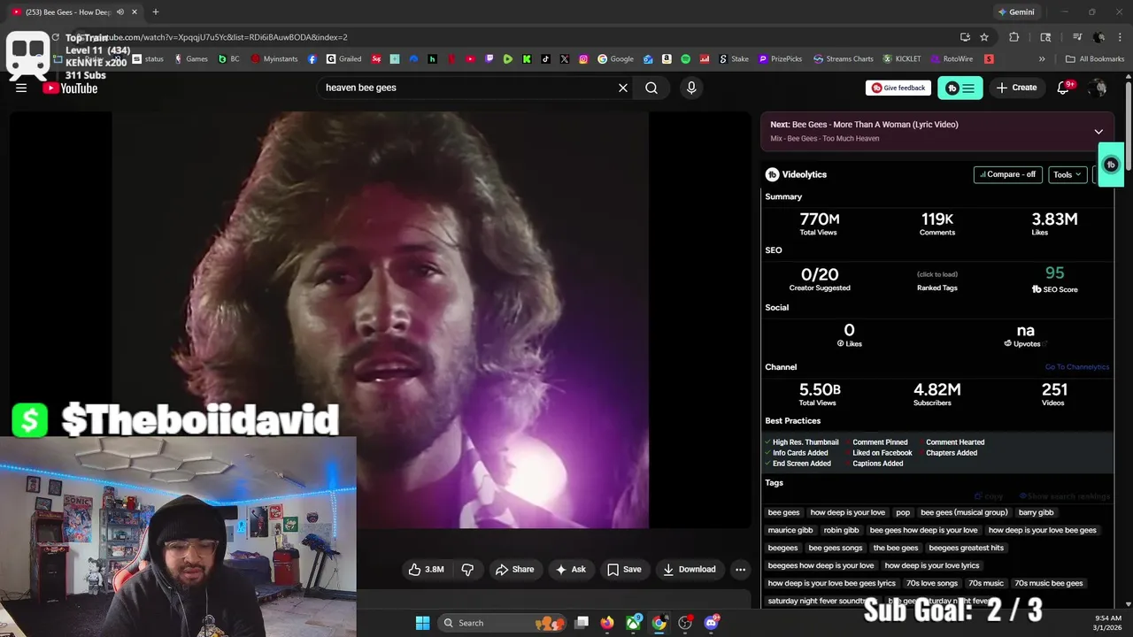Open the PrizePicks bookmark

[780, 59]
